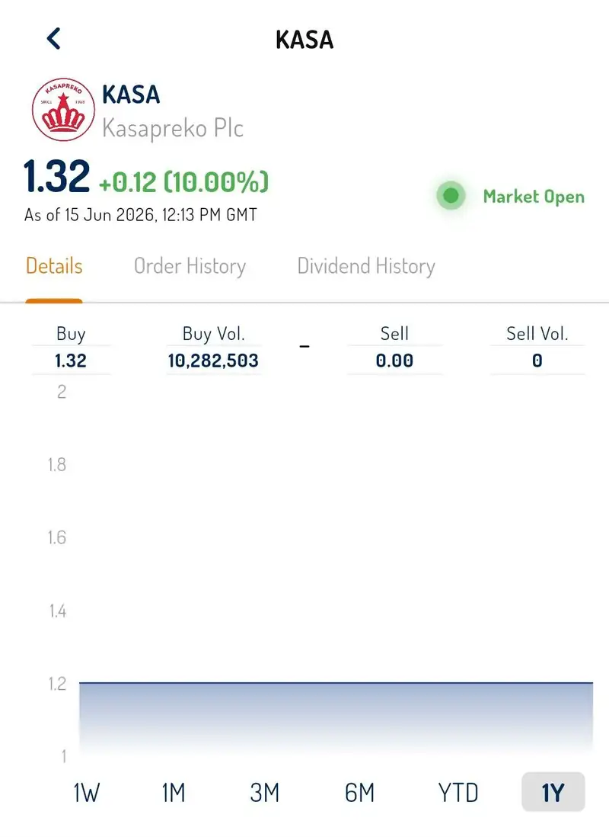Set chart range to 1W
Screen dimensions: 609x837
pos(86,792)
